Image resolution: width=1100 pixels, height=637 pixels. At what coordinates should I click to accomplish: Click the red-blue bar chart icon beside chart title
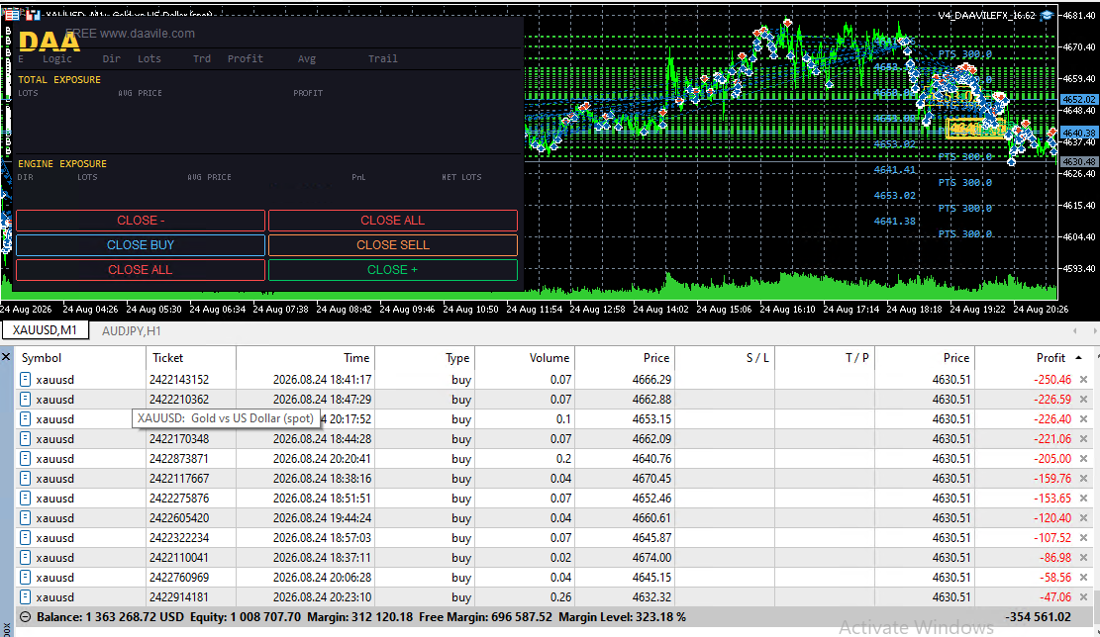point(33,14)
